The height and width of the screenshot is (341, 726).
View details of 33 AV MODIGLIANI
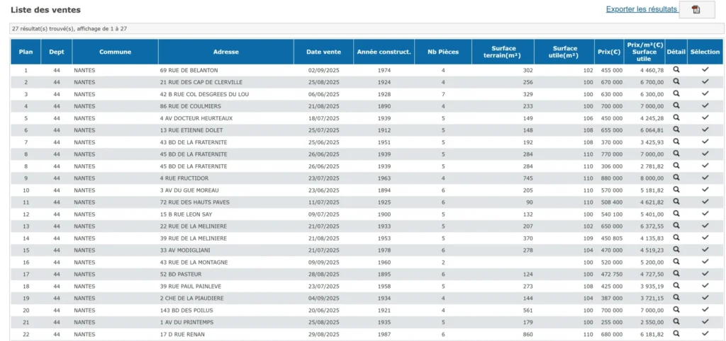click(x=676, y=250)
